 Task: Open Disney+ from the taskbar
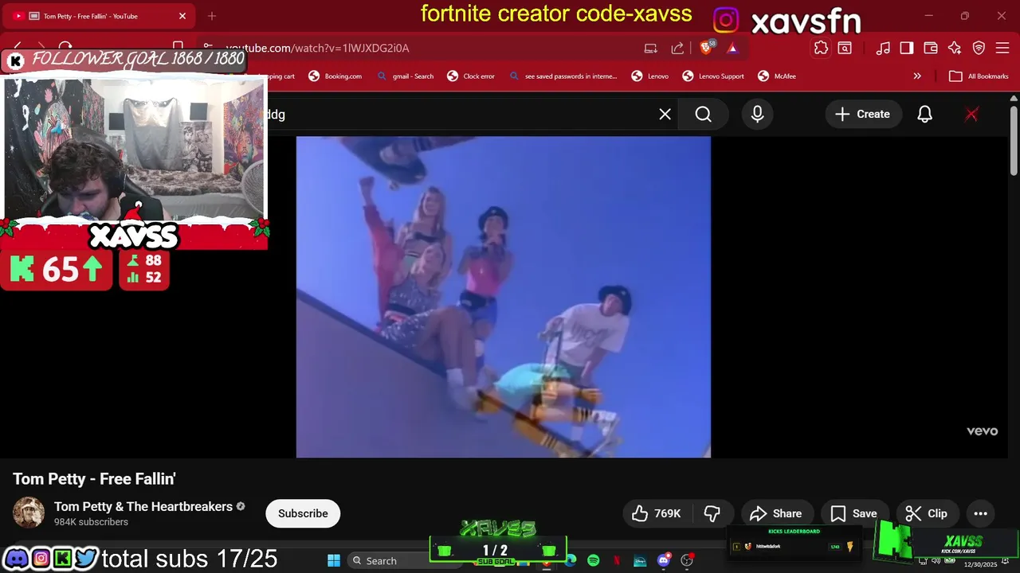640,561
